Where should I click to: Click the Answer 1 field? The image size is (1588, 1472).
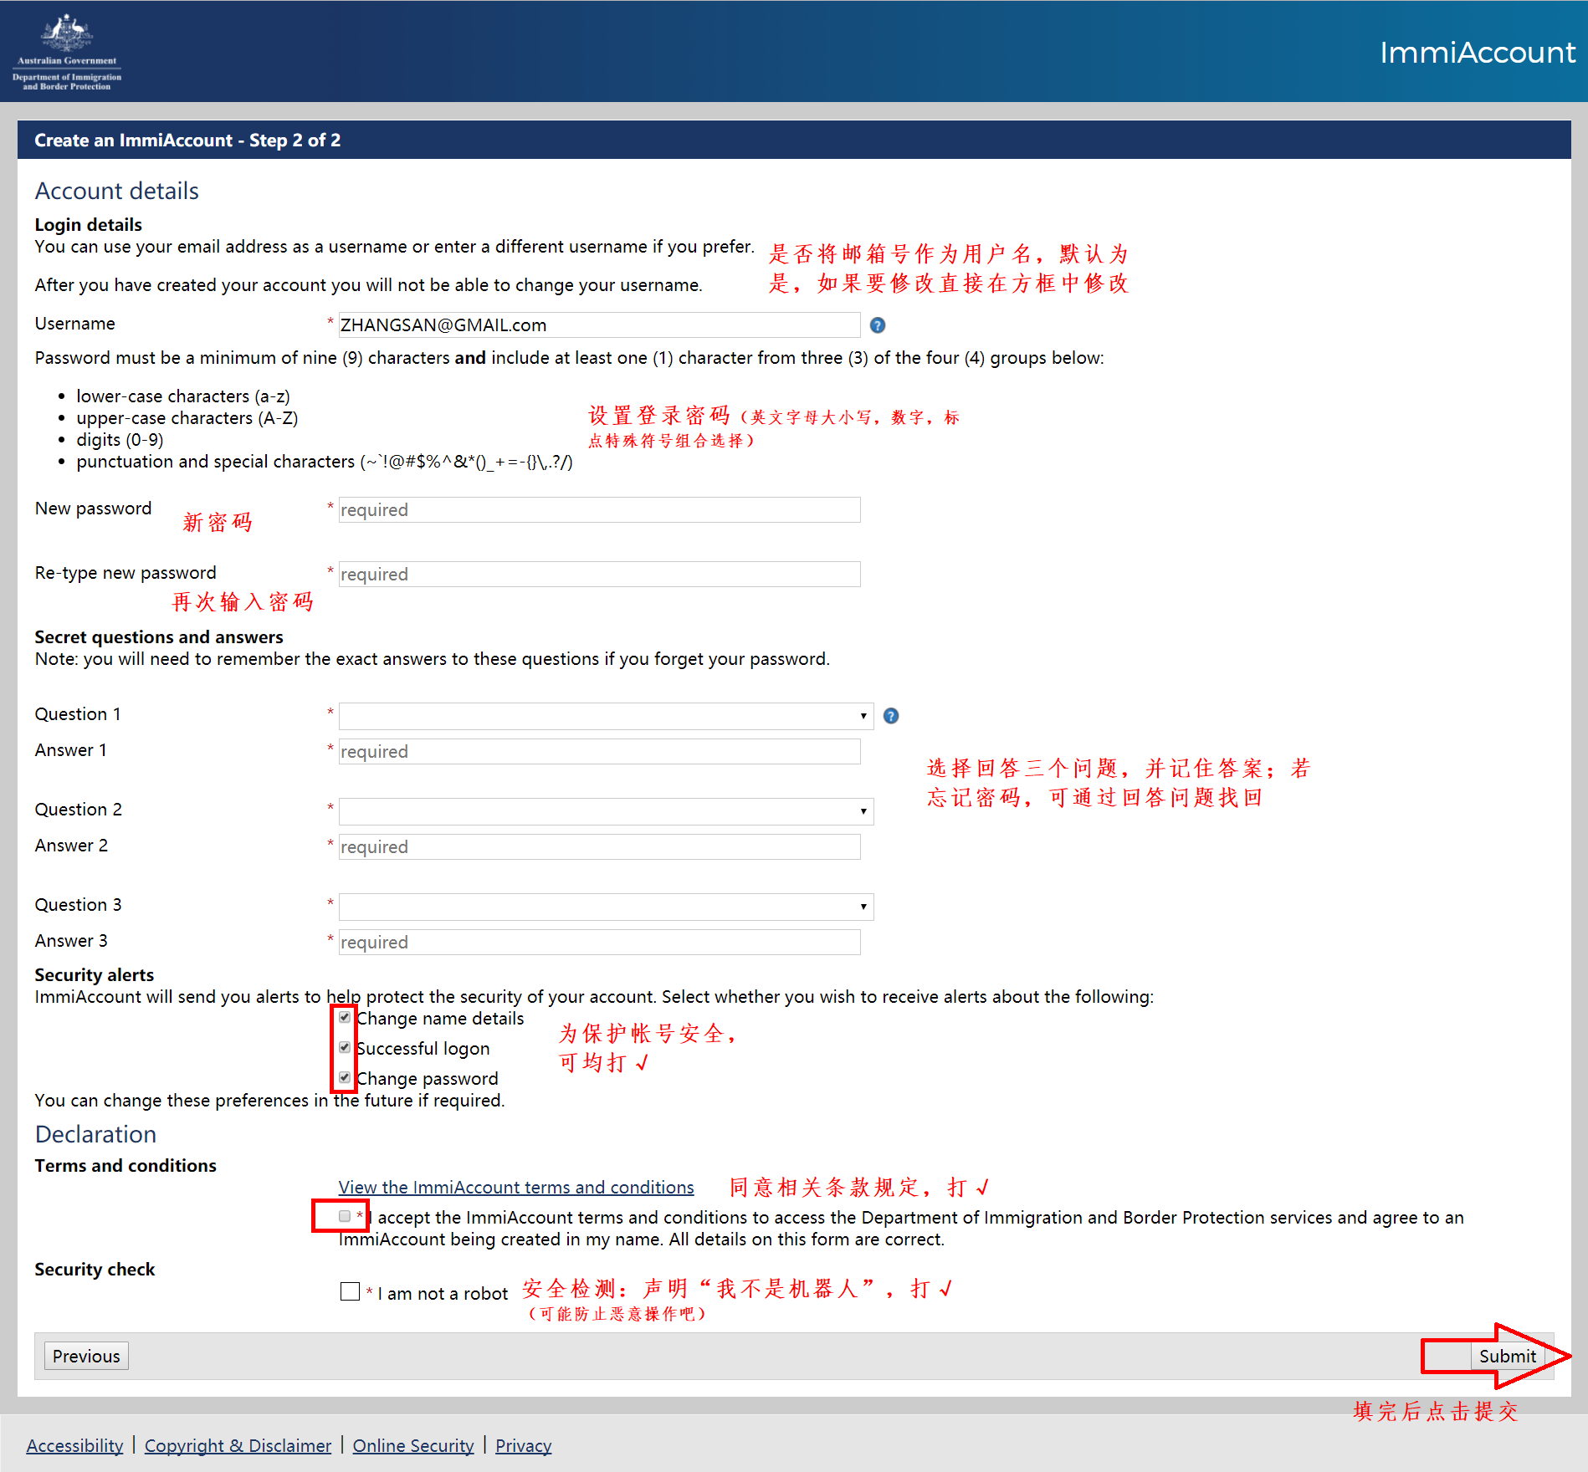tap(599, 752)
